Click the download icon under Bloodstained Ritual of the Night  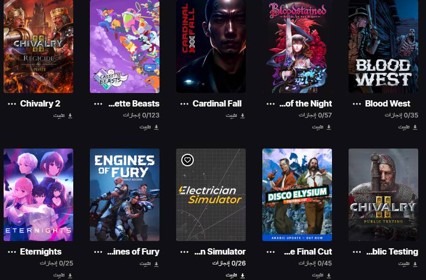329,127
